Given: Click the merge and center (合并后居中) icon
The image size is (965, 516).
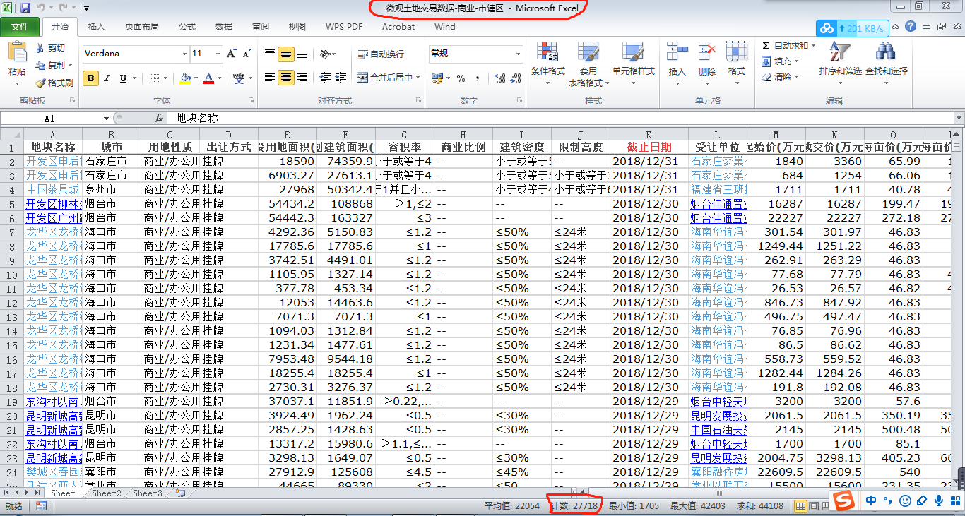Looking at the screenshot, I should pos(362,78).
